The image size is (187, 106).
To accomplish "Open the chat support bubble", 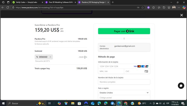I will click(181, 86).
